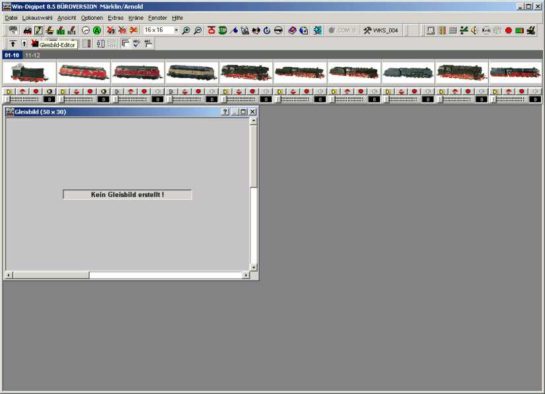Toggle the D button on the first loco controller

tap(8, 91)
